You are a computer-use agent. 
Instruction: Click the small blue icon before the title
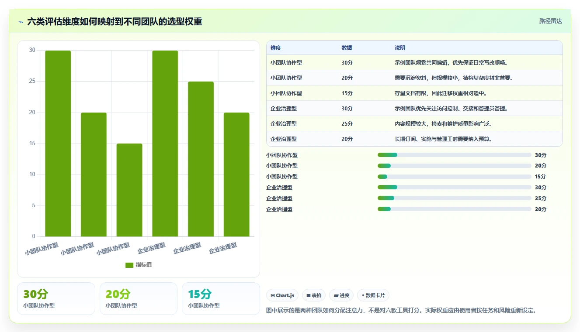[21, 22]
